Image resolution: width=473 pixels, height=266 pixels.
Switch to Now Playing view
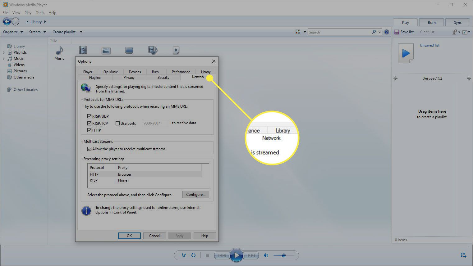pyautogui.click(x=463, y=255)
